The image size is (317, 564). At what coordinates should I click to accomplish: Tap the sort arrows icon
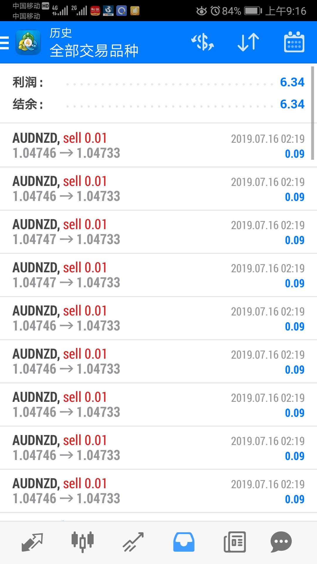(248, 42)
